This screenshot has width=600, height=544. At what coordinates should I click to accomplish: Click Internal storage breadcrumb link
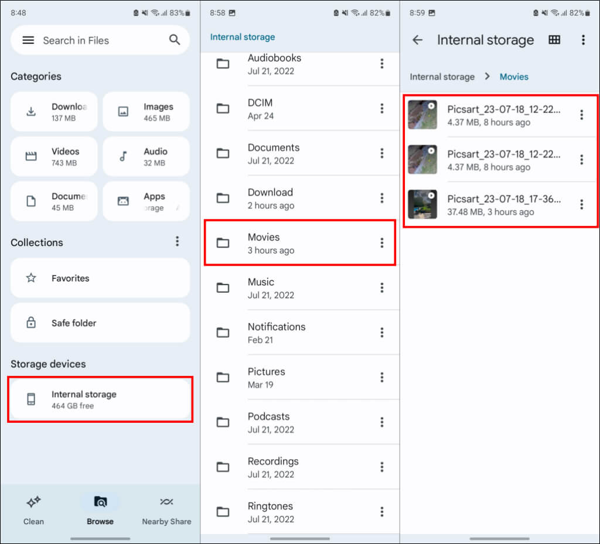442,77
